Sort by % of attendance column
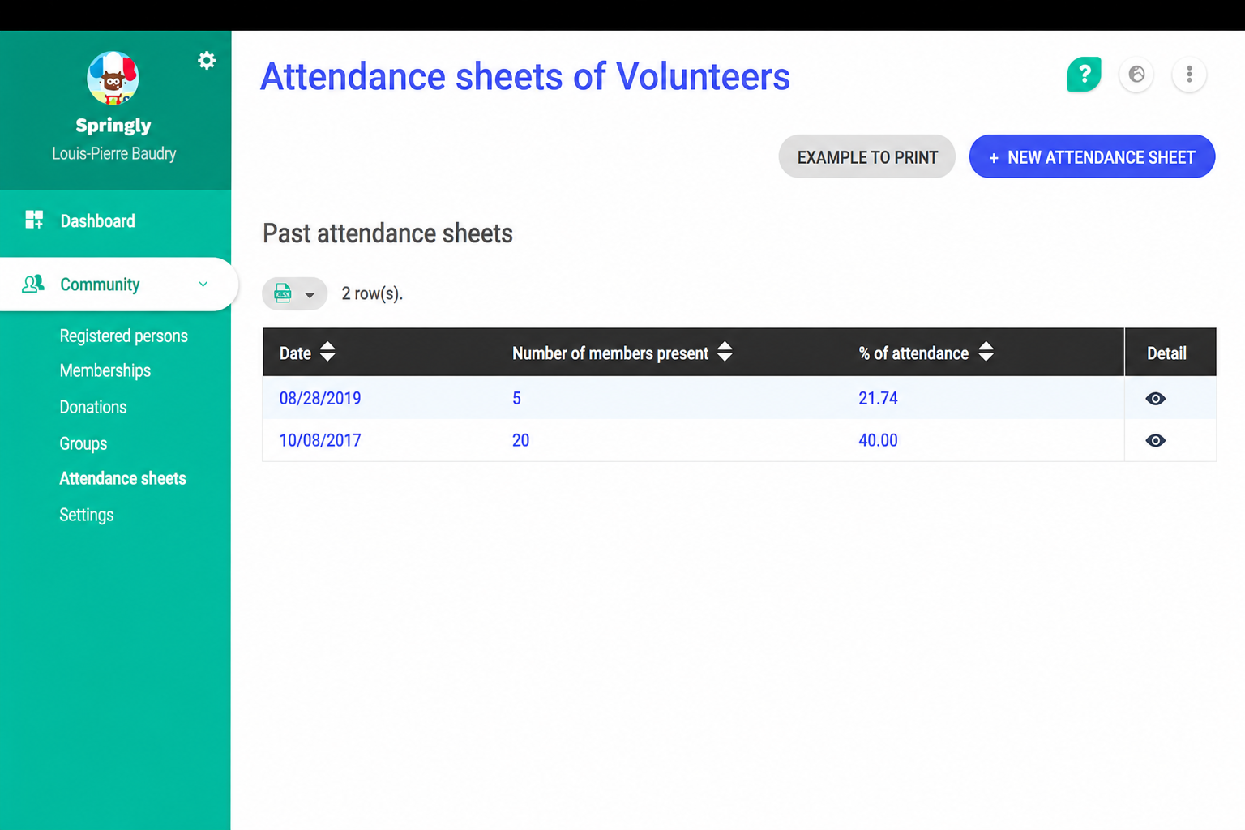 [986, 352]
